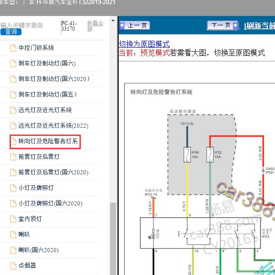Image resolution: width=275 pixels, height=275 pixels.
Task: Click the 转向灯及危险警告灯系统 diagram title
Action: (x=161, y=92)
